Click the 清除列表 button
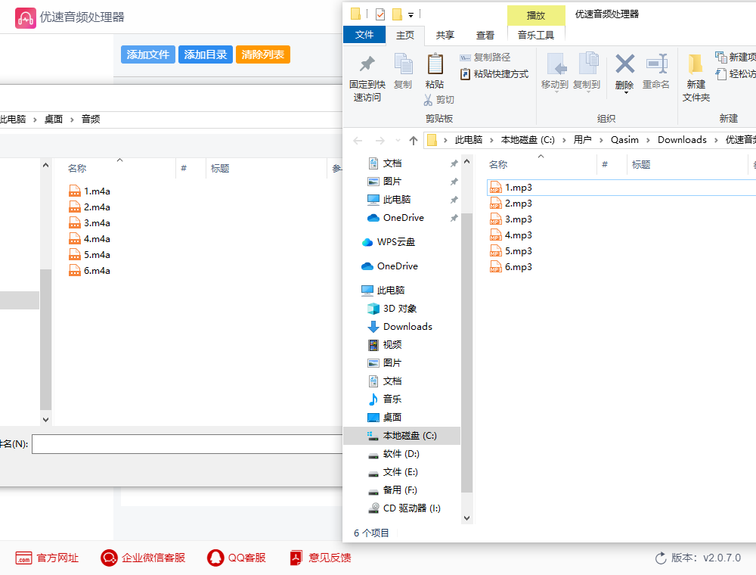The image size is (756, 575). click(x=263, y=54)
